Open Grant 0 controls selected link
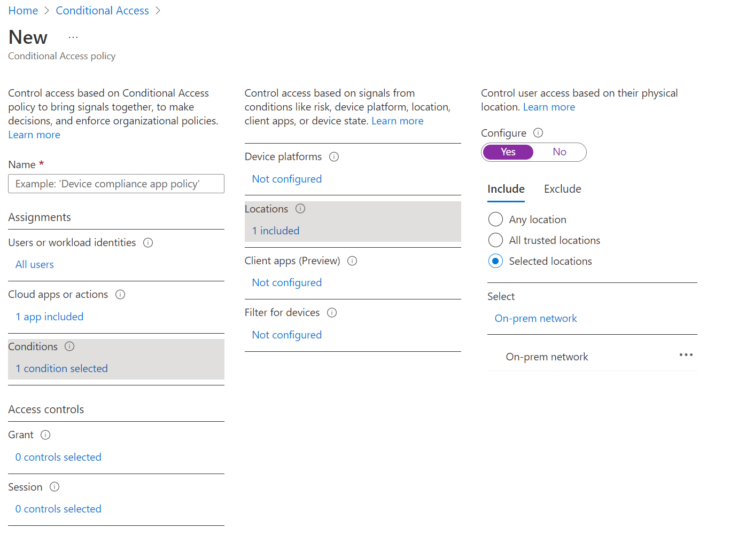Screen dimensions: 738x544 (58, 458)
